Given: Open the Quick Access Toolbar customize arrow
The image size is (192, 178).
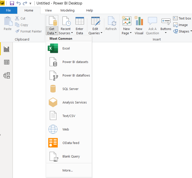Looking at the screenshot, I should click(30, 3).
